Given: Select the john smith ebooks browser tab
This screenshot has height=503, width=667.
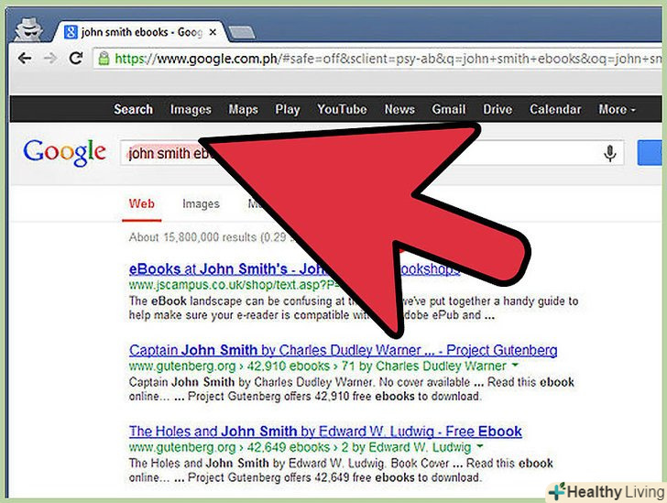Looking at the screenshot, I should point(140,32).
